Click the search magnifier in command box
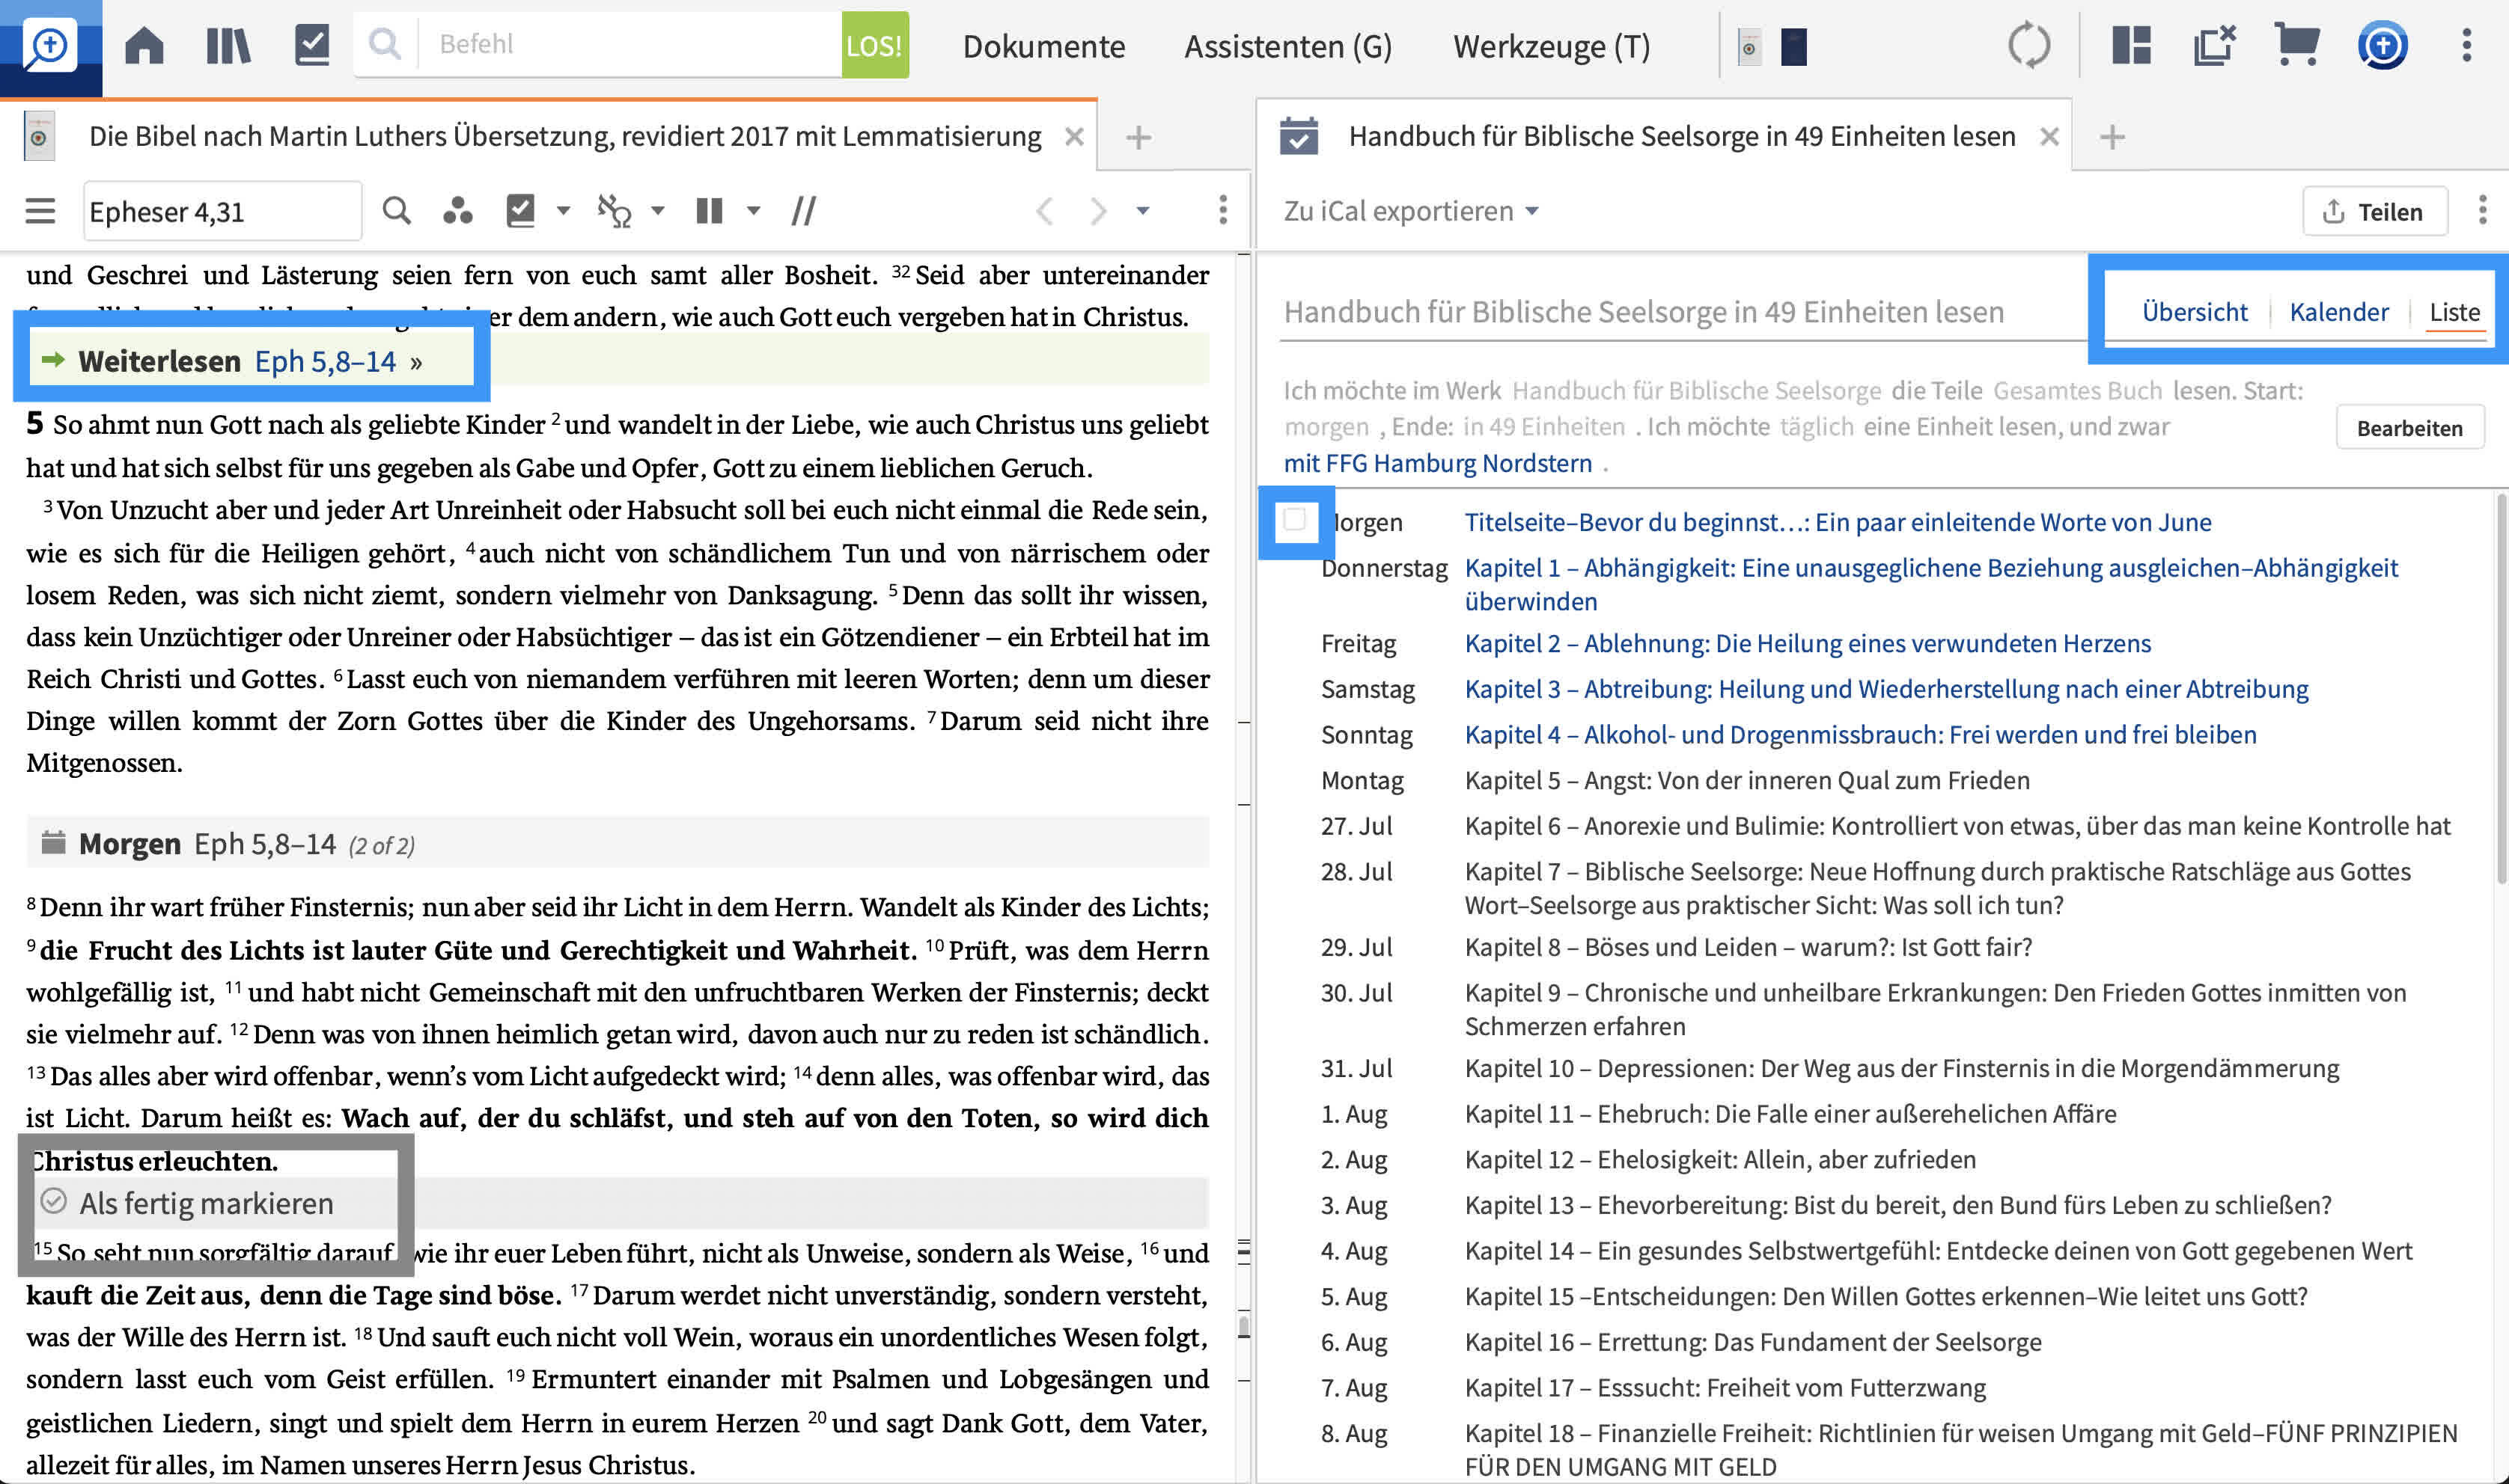2509x1484 pixels. pyautogui.click(x=384, y=44)
